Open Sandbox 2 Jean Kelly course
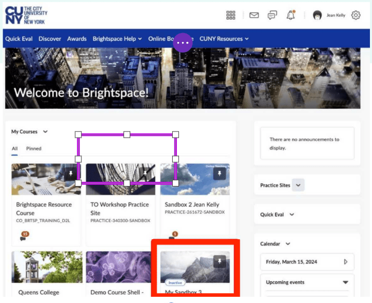The width and height of the screenshot is (372, 303). click(192, 205)
